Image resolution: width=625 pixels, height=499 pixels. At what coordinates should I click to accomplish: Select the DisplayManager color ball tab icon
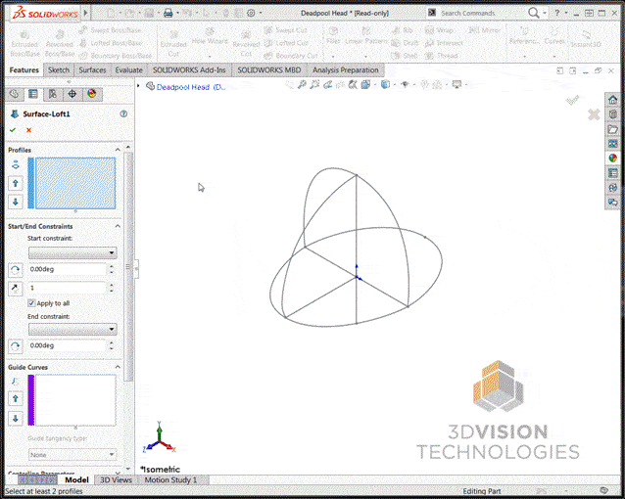(92, 94)
